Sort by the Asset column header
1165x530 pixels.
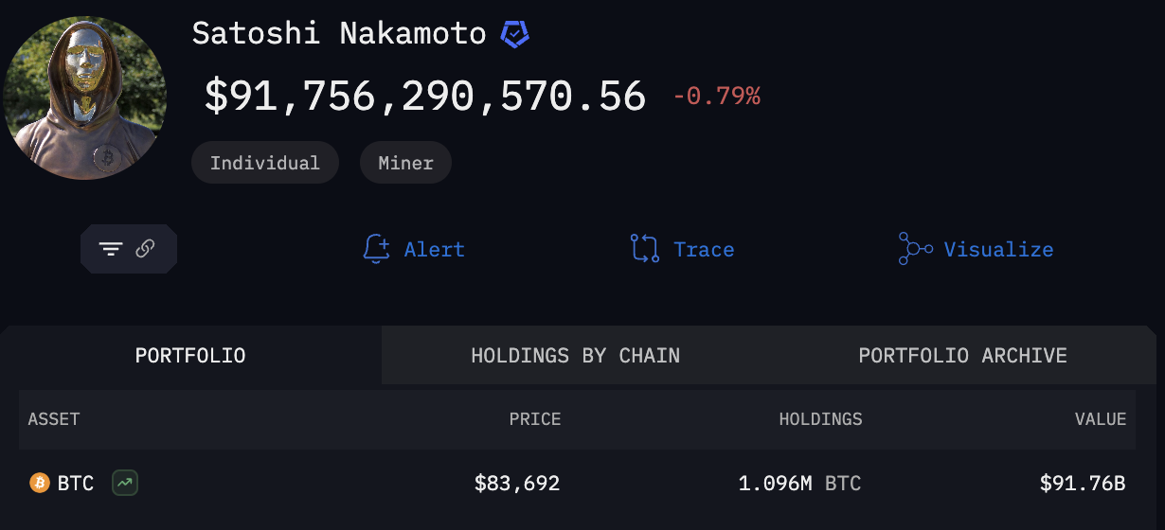[x=54, y=419]
